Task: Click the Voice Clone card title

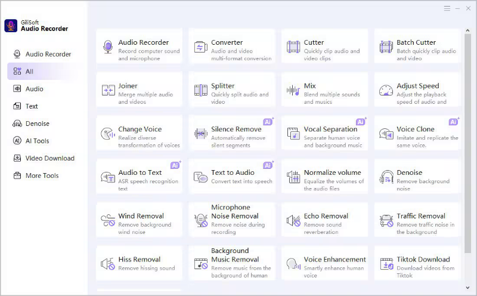Action: pyautogui.click(x=416, y=129)
